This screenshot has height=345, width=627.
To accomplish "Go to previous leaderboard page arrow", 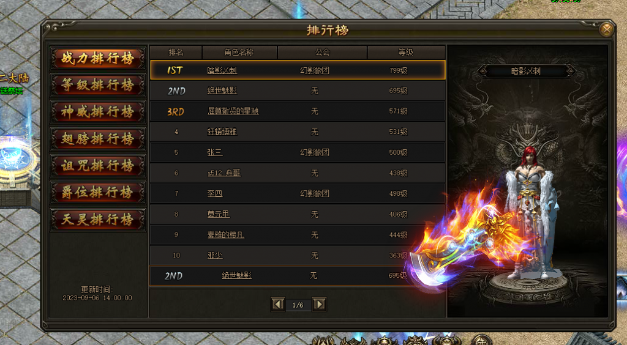I will [278, 305].
